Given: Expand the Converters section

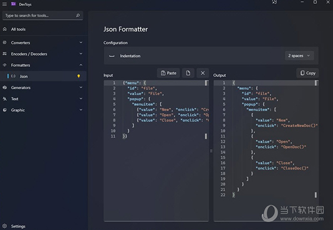Looking at the screenshot, I should pos(81,43).
